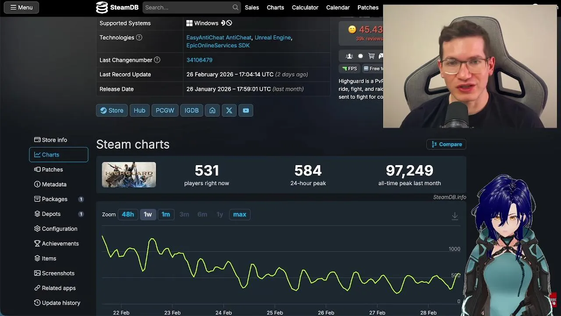Click the starburst badge icon

360,56
